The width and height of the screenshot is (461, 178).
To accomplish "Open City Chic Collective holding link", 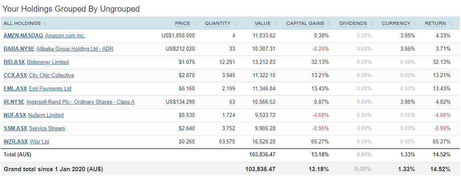I will [52, 76].
